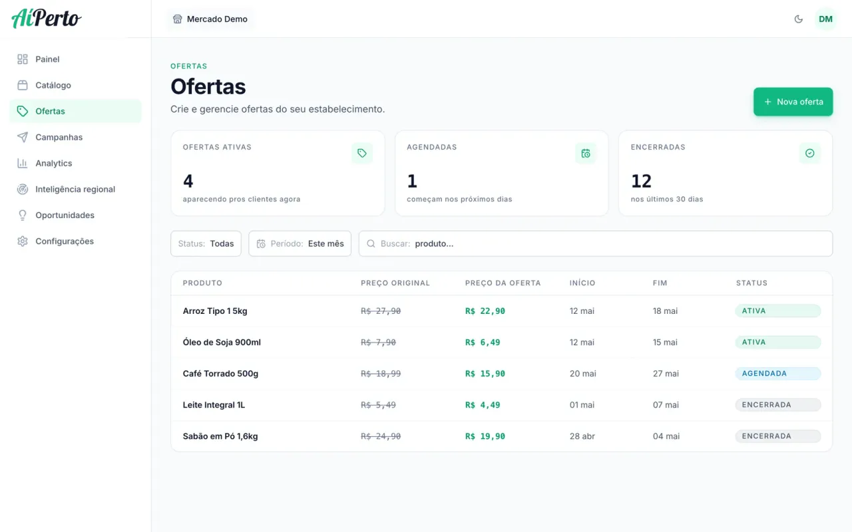The width and height of the screenshot is (852, 532).
Task: Click the Buscar produto search field
Action: tap(596, 243)
